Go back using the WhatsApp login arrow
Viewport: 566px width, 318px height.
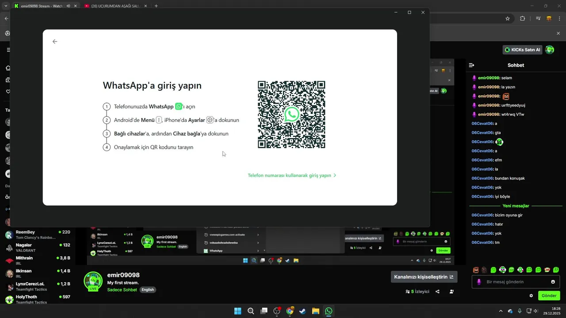pos(55,42)
